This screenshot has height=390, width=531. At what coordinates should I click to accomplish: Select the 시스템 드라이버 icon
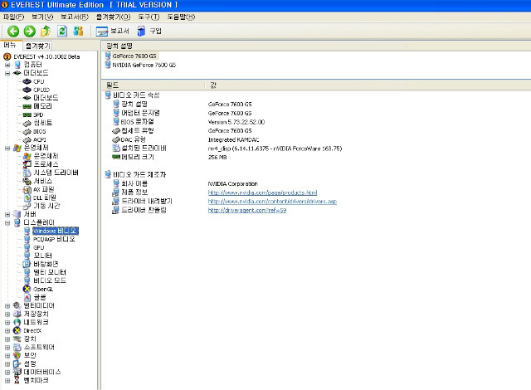pos(27,173)
